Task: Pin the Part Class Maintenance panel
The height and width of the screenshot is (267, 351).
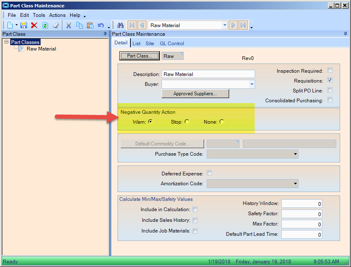Action: point(345,34)
